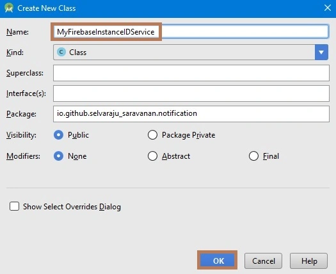Open the Kind combo box showing Class
336x274 pixels.
[x=191, y=52]
